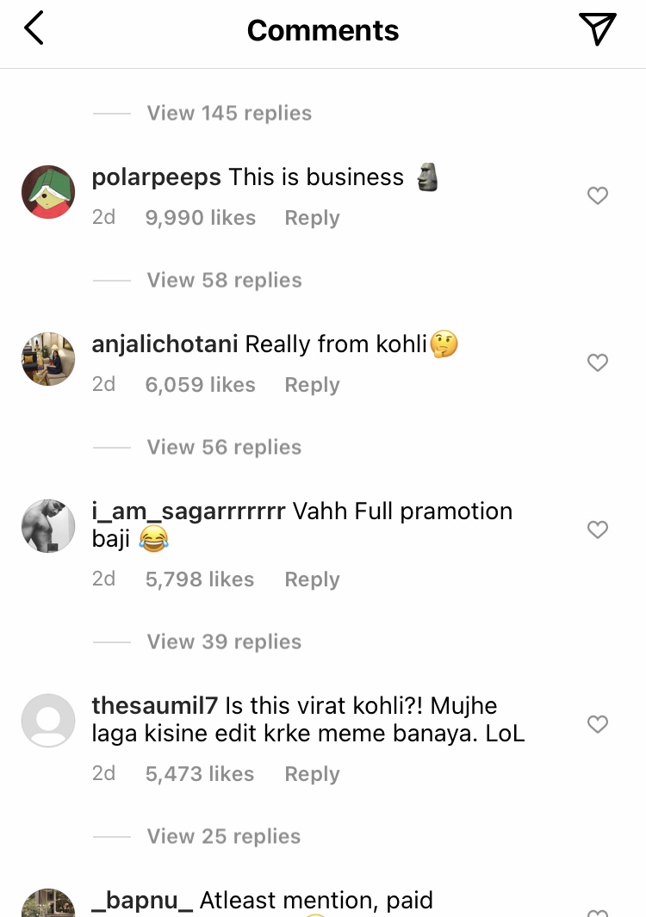Tap the 9,990 likes count on polarpeeps' comment
646x917 pixels.
pos(201,217)
